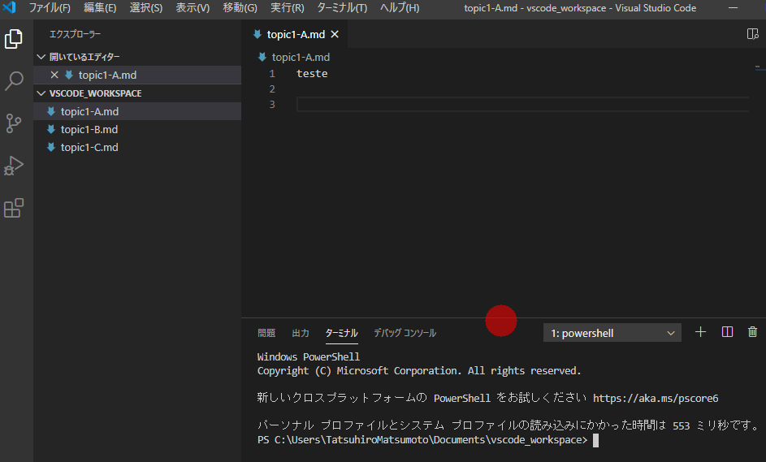
Task: Open the ファイル(F) menu
Action: coord(50,8)
